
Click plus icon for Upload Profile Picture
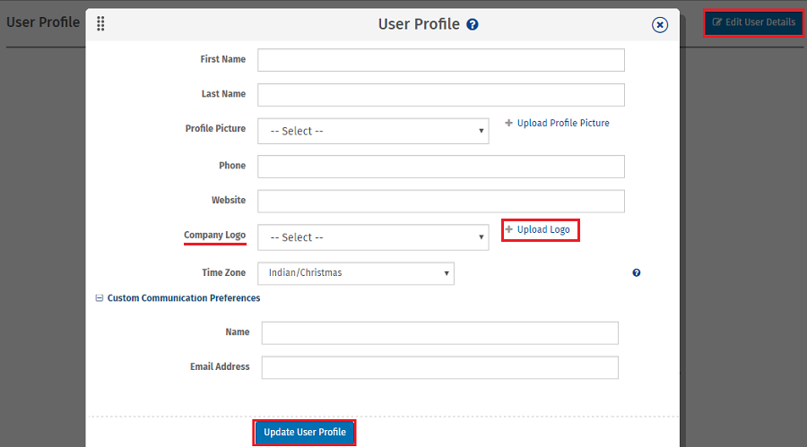(x=509, y=124)
